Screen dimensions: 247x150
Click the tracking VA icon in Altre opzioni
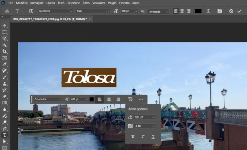click(130, 126)
